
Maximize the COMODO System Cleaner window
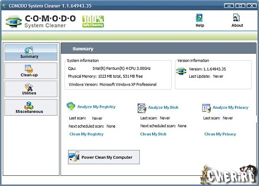coord(240,6)
